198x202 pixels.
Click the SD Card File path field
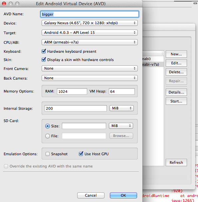pyautogui.click(x=84, y=136)
